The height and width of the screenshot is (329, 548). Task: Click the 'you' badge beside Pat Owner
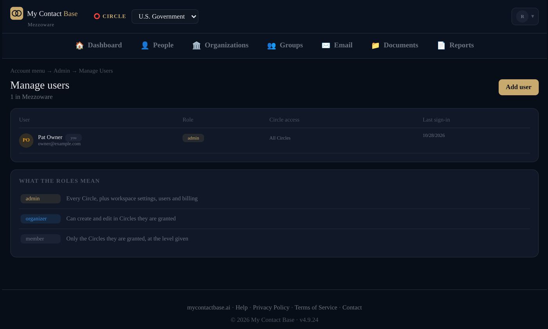[74, 138]
